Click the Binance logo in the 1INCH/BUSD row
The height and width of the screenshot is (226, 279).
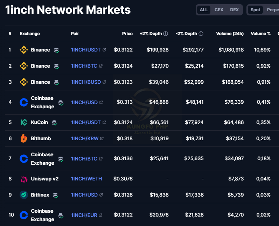coord(24,82)
